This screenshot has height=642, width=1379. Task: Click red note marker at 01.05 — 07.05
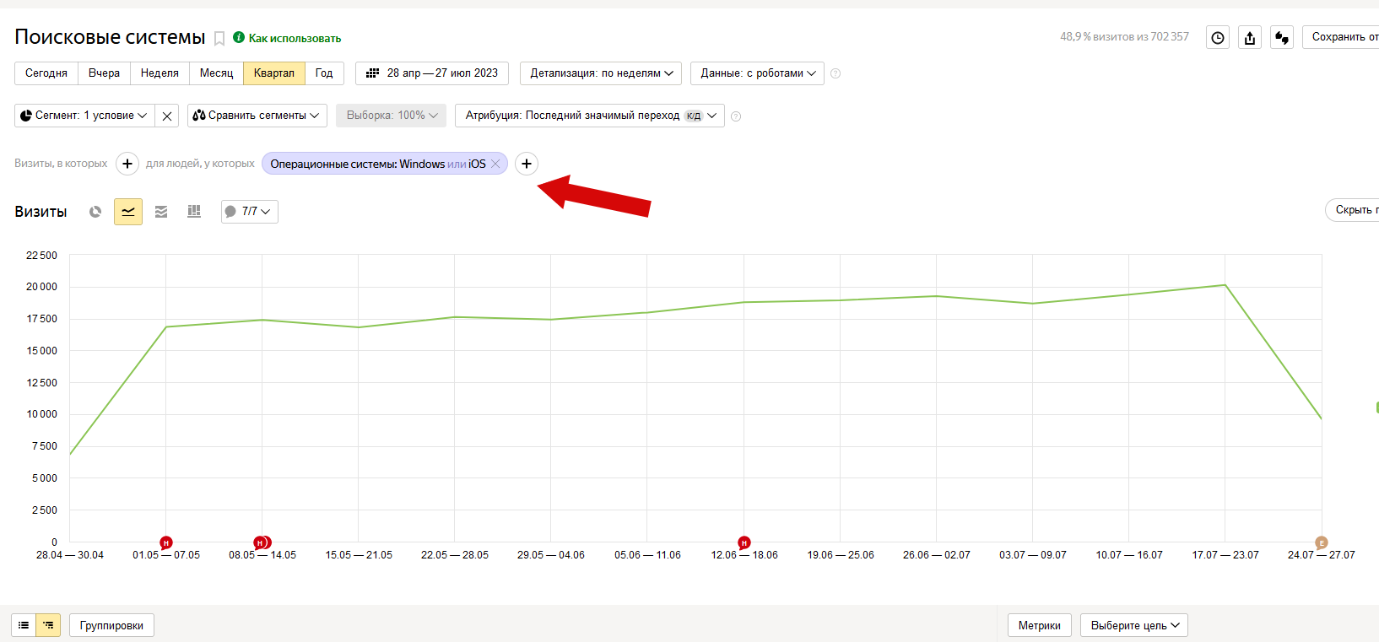(x=166, y=542)
